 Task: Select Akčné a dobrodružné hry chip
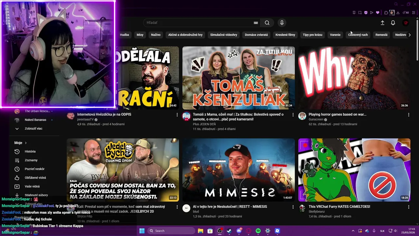pyautogui.click(x=185, y=35)
